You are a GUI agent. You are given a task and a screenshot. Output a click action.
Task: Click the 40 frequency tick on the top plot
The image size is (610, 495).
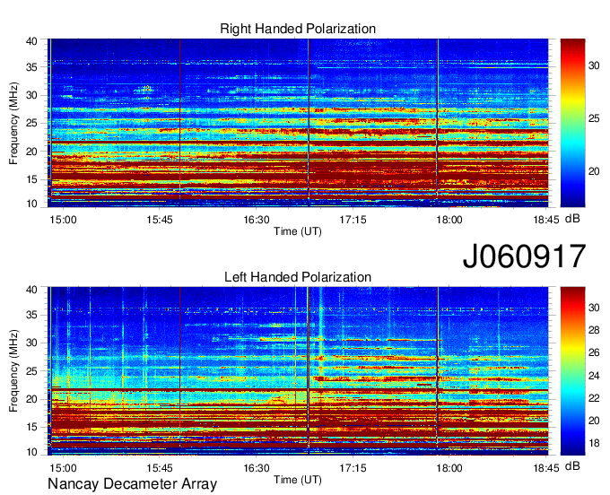tap(31, 41)
